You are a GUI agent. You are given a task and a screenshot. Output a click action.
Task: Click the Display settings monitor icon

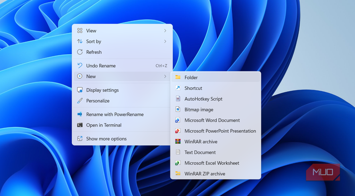(80, 90)
